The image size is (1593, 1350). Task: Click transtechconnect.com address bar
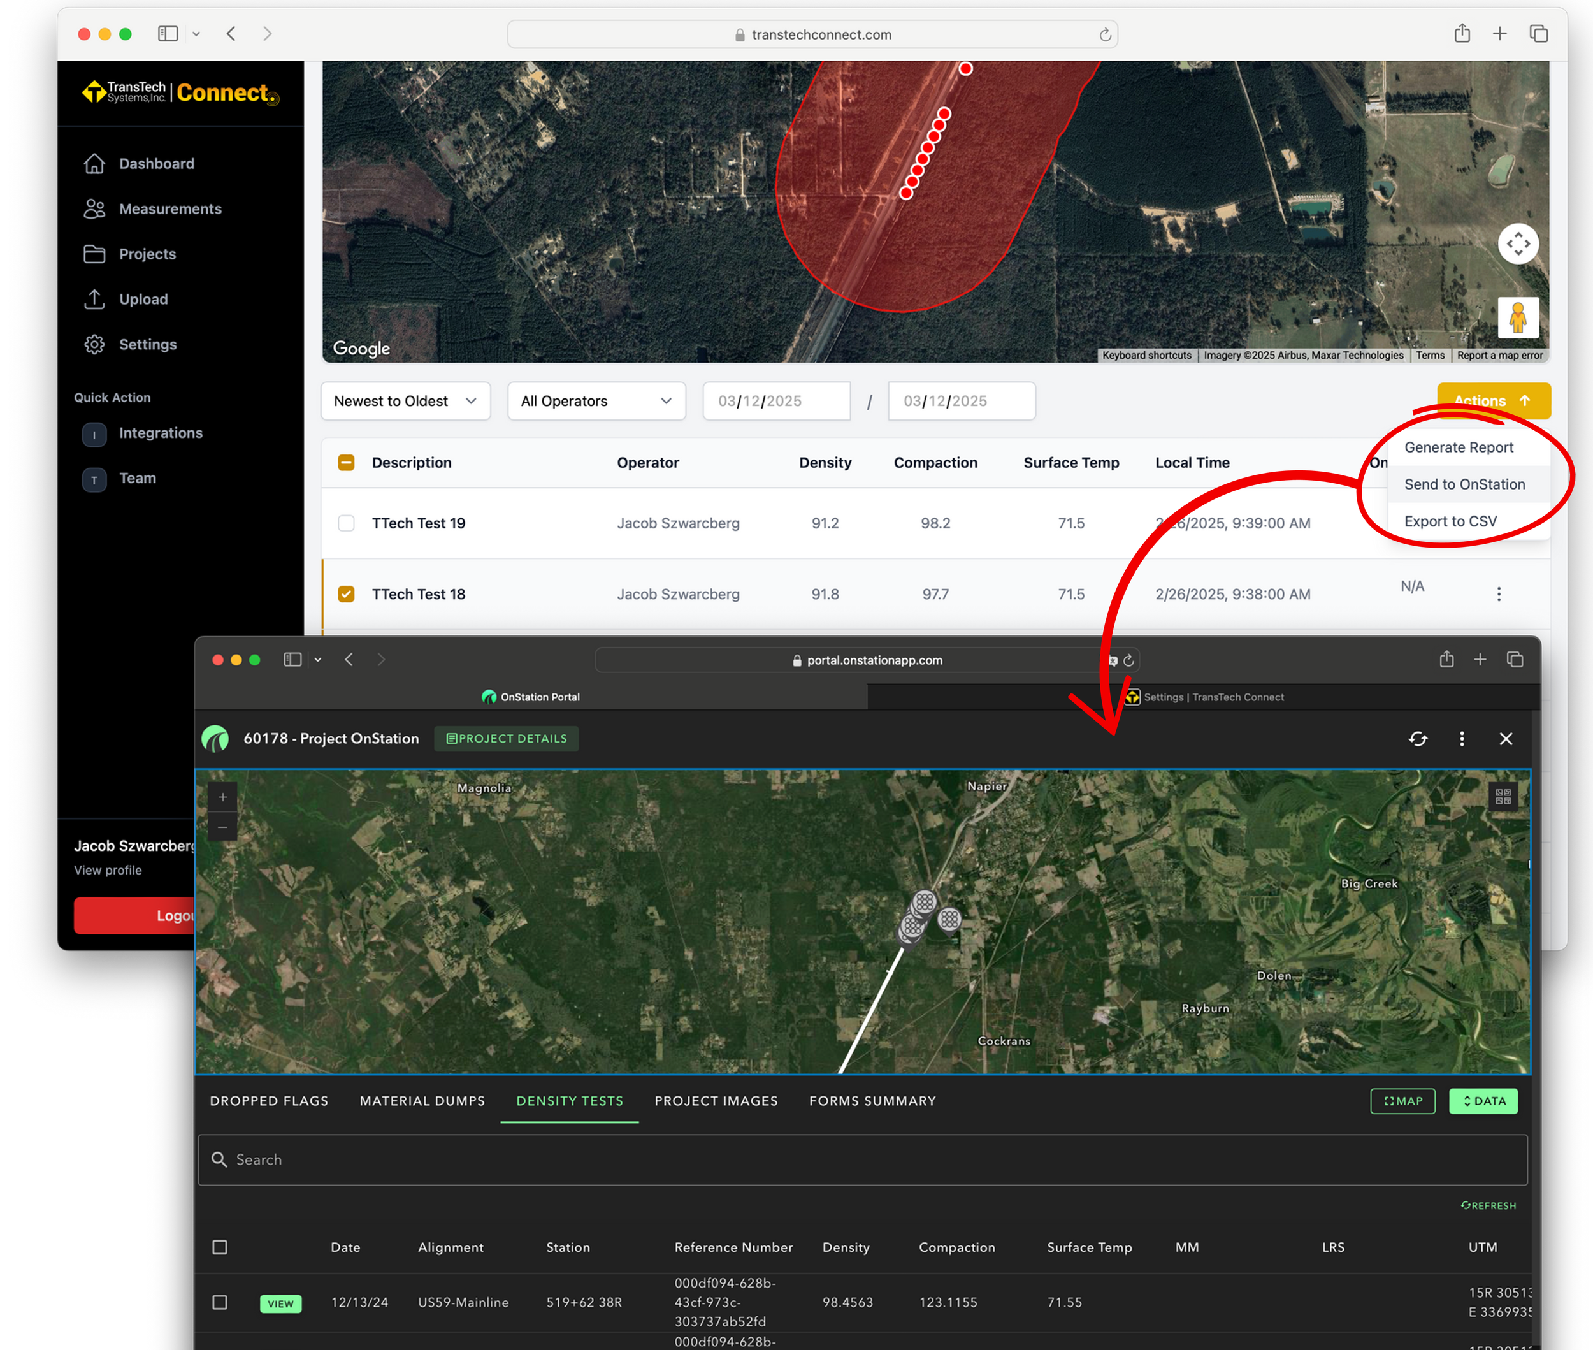click(812, 34)
